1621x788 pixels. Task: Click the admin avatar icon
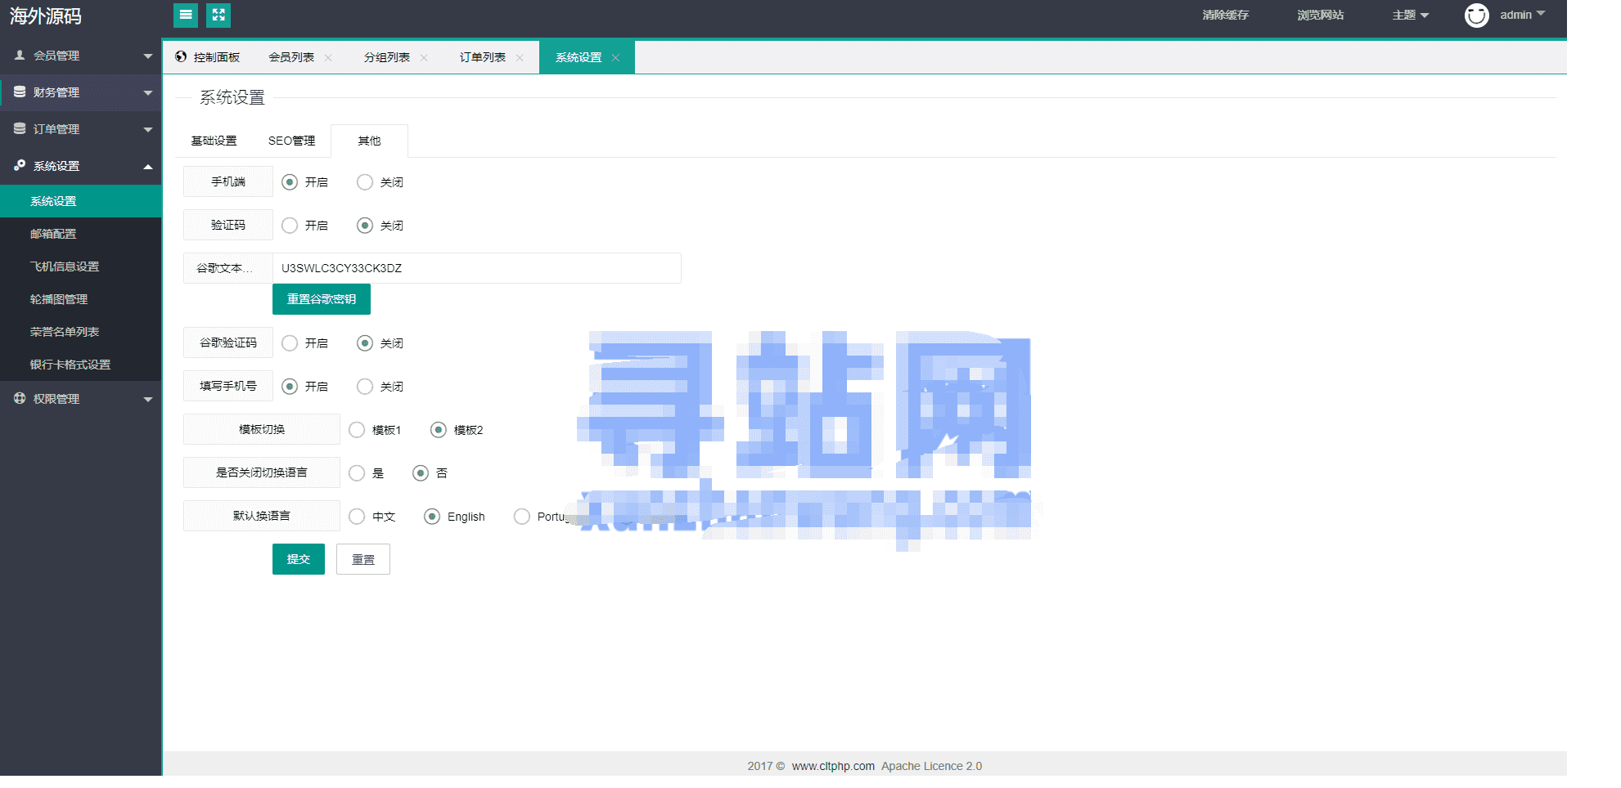(x=1476, y=16)
